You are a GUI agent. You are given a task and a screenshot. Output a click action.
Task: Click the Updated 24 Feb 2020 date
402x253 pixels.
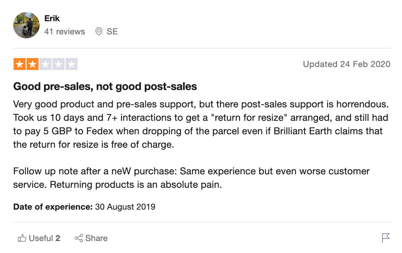pyautogui.click(x=347, y=64)
